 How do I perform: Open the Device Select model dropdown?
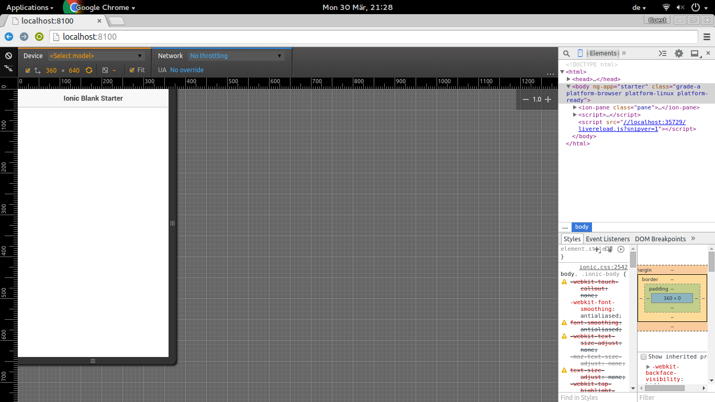click(x=96, y=55)
